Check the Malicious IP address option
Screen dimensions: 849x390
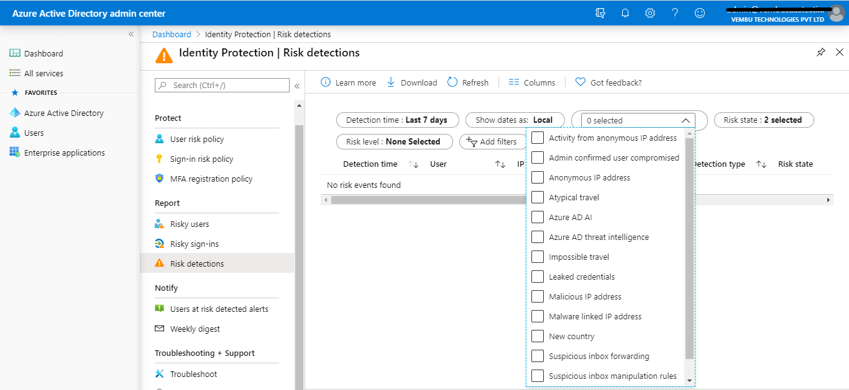coord(538,296)
